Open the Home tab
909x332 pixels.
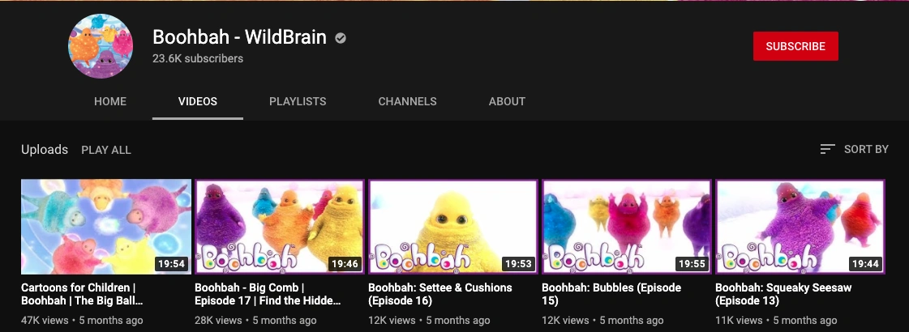click(x=110, y=101)
